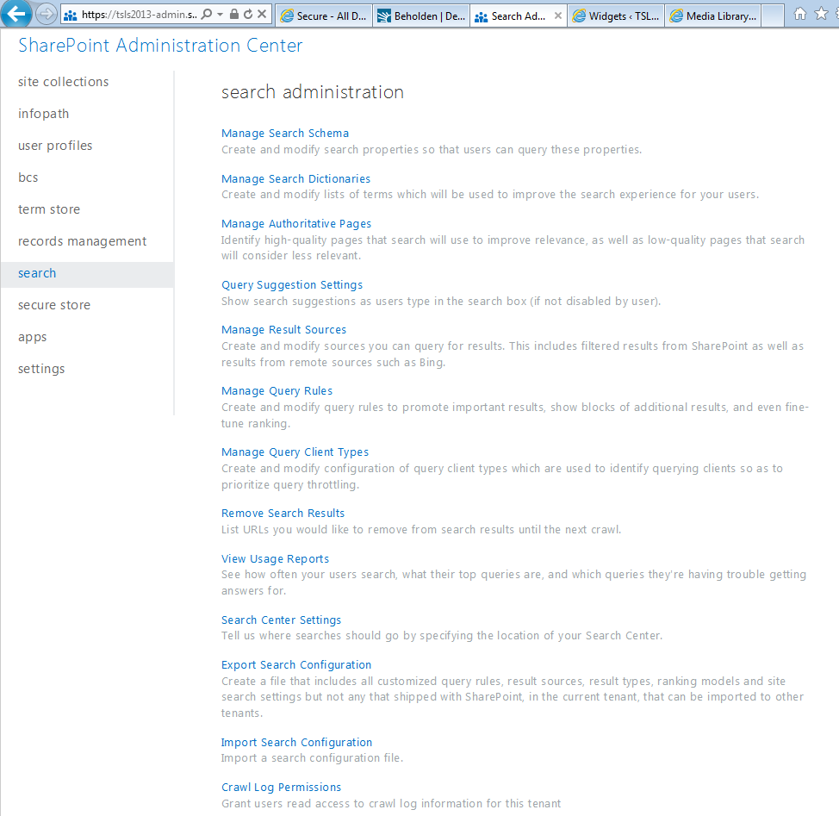Go to secure store in sidebar
839x816 pixels.
coord(54,305)
